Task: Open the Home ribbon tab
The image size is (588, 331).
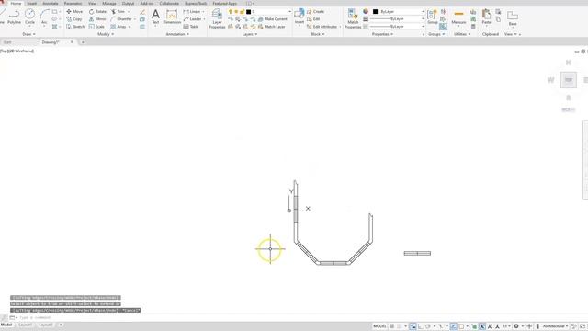Action: (x=16, y=4)
